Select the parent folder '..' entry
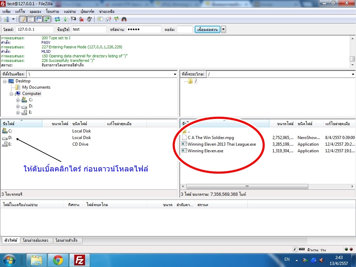 click(x=188, y=131)
